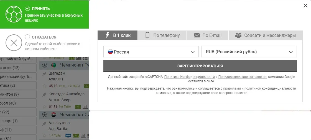Click the phone icon on 'По телефону' tab

[147, 35]
